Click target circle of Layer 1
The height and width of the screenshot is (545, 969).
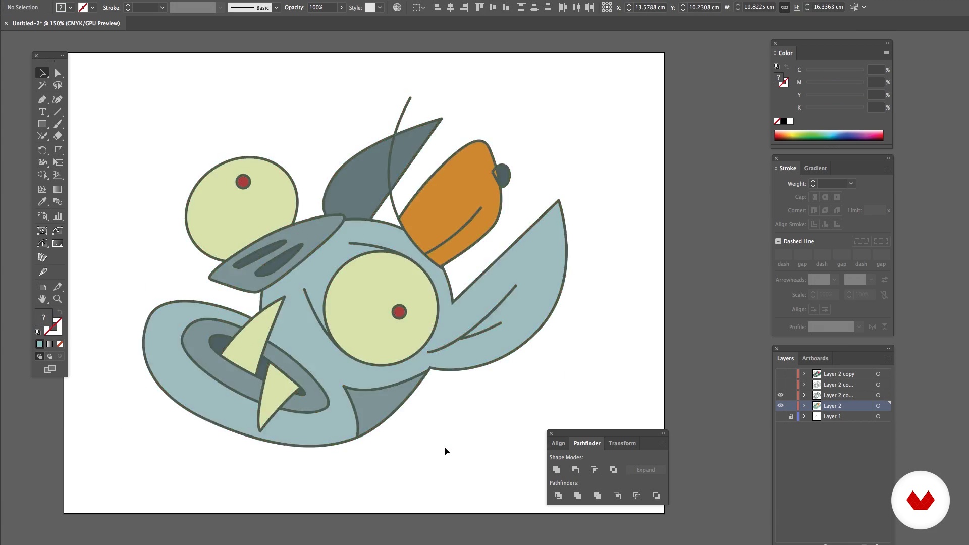pyautogui.click(x=878, y=416)
